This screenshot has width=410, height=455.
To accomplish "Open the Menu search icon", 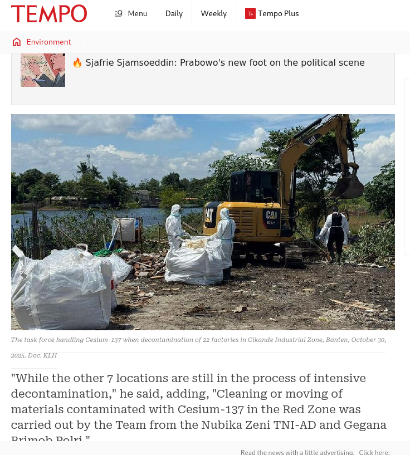I will click(119, 13).
